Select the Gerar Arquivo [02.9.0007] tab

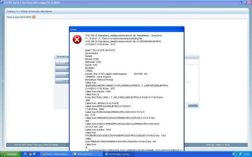click(19, 17)
